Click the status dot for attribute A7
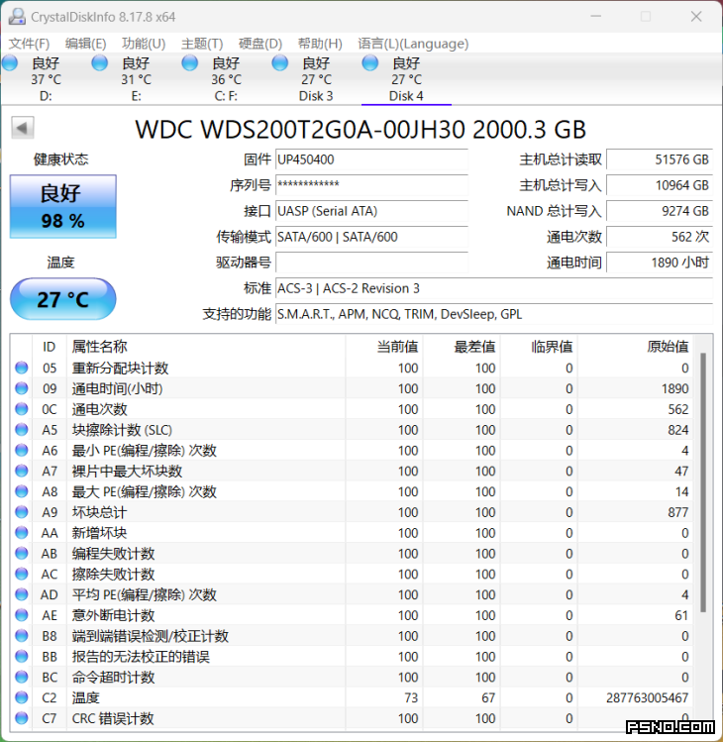Viewport: 723px width, 742px height. point(21,471)
